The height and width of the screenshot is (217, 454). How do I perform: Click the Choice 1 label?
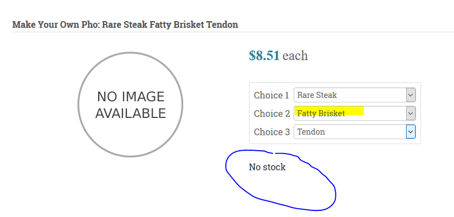271,95
